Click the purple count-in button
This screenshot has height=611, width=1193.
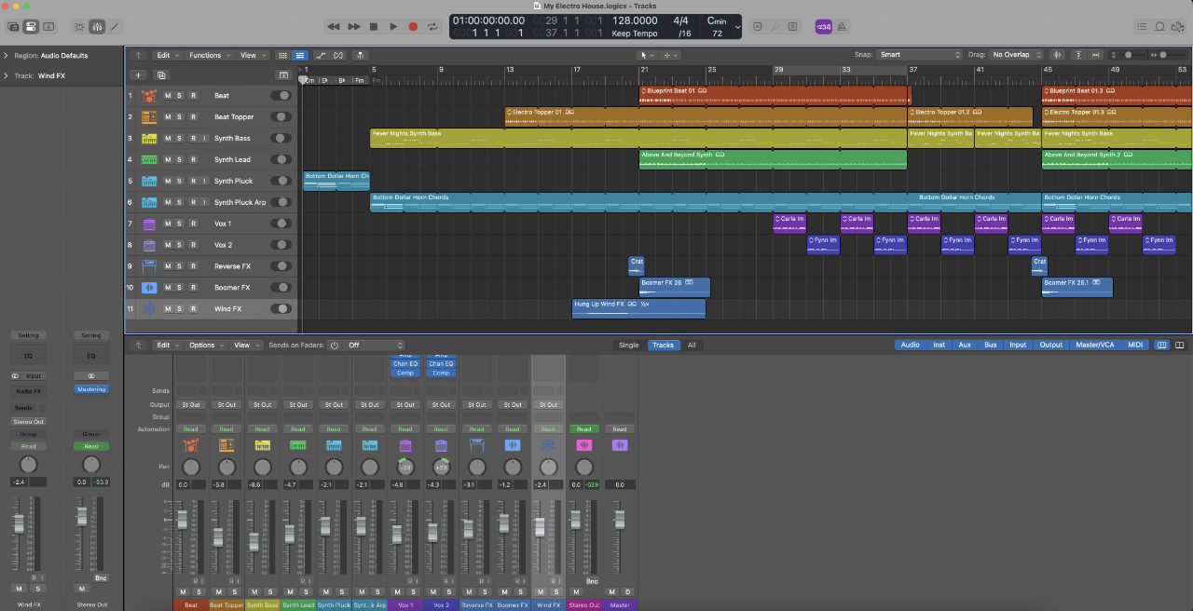[824, 27]
